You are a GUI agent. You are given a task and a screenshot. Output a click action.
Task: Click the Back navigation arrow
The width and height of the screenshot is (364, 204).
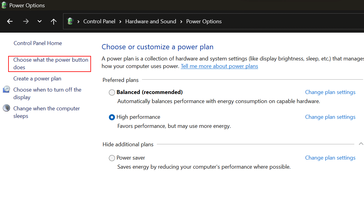(10, 21)
